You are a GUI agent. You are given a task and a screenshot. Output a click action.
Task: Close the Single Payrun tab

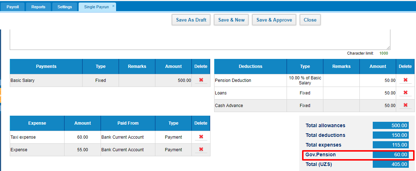[113, 5]
